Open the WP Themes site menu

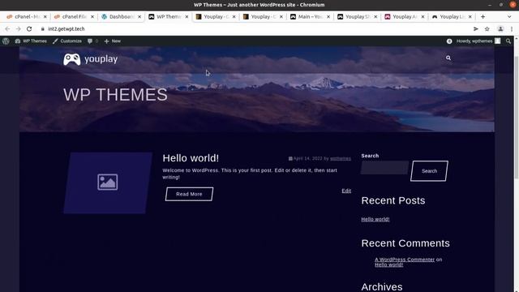click(31, 41)
